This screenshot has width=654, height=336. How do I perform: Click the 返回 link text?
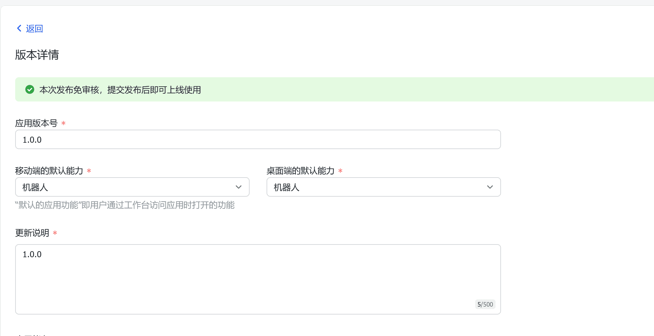point(34,29)
